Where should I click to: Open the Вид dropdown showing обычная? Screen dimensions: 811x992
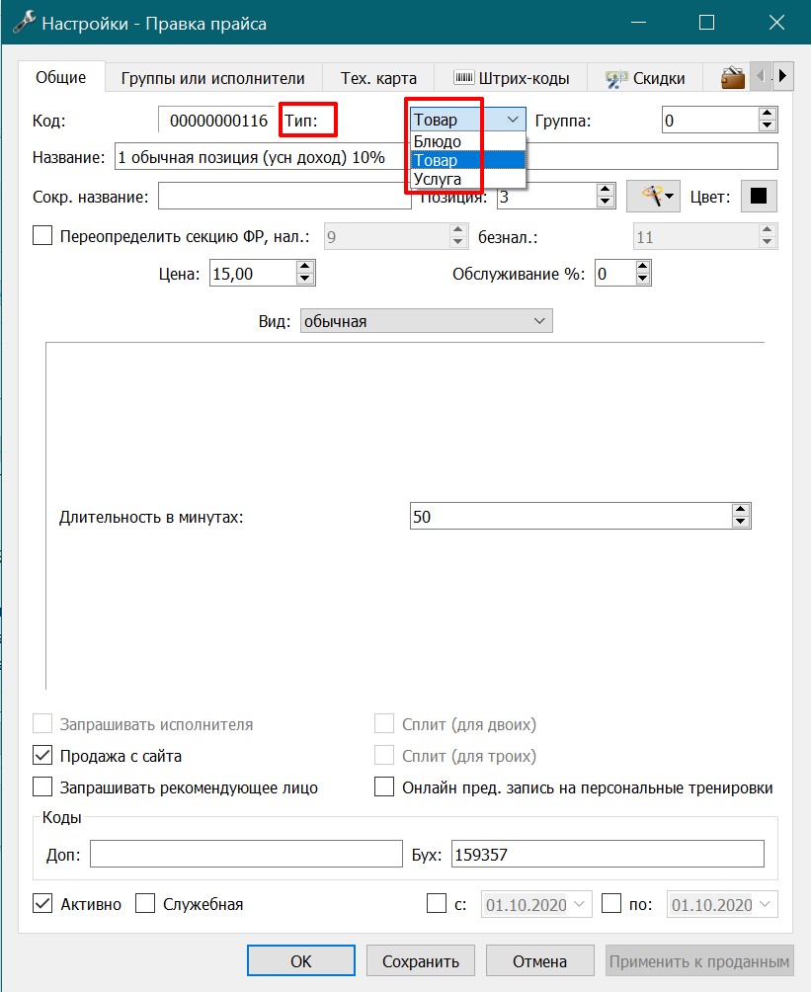[x=426, y=321]
